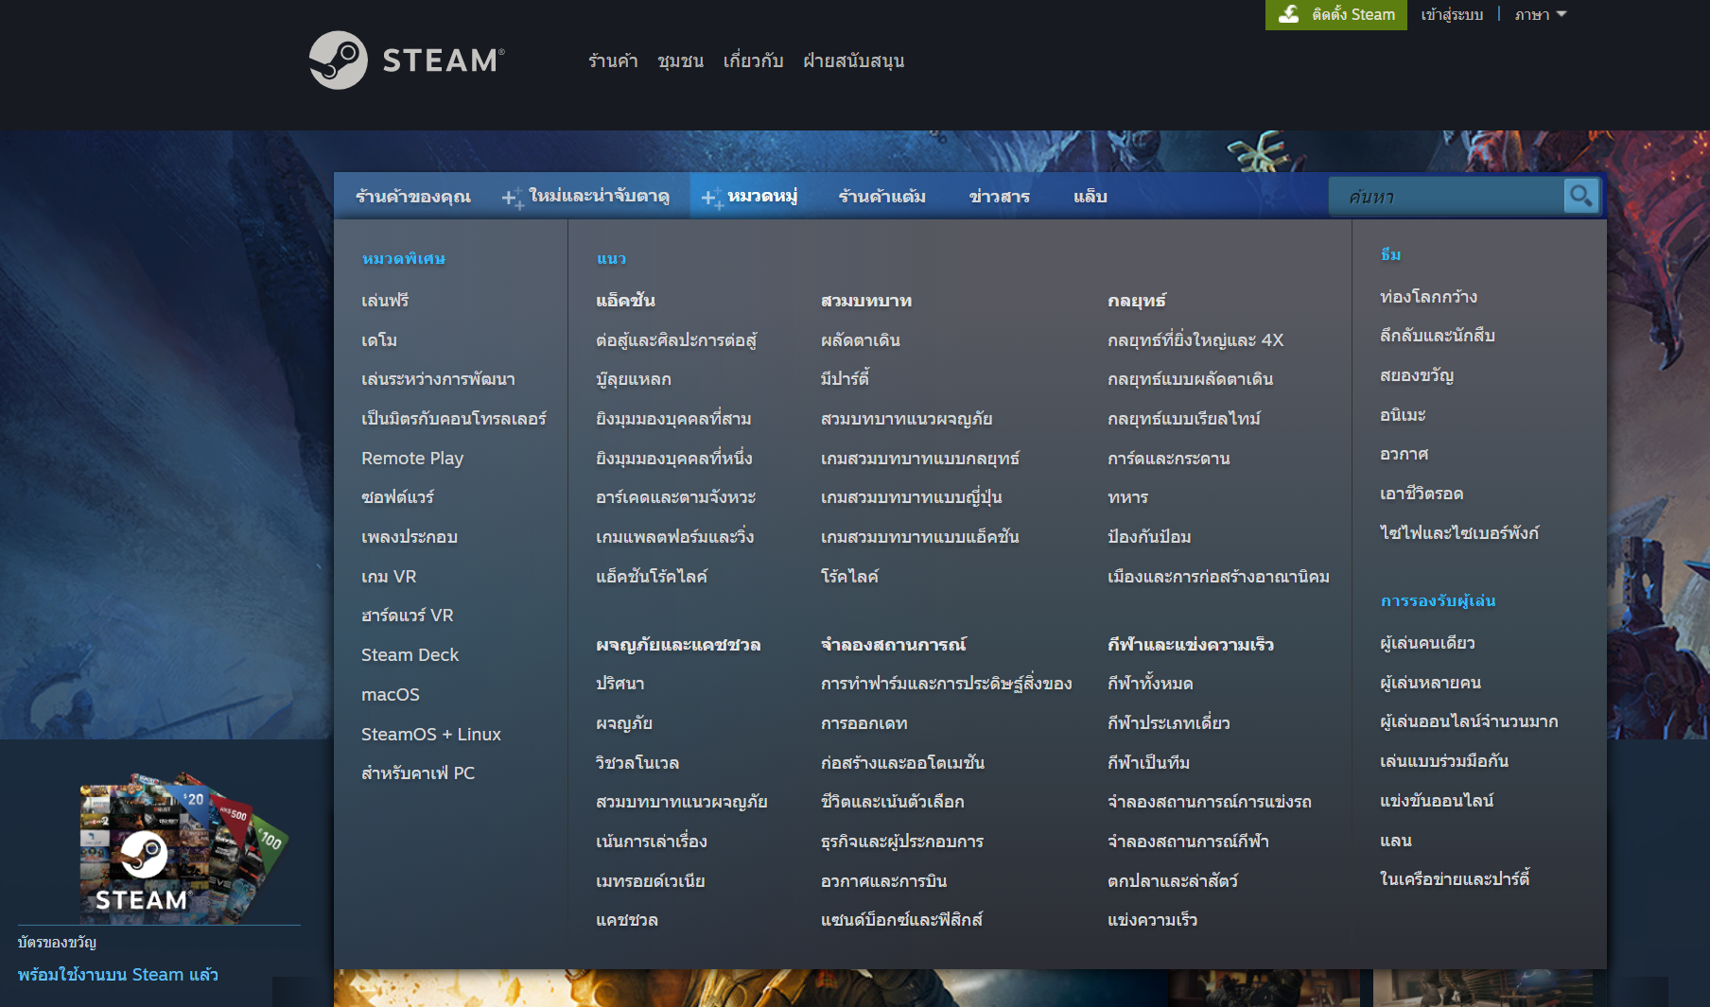Go to ฝ่ายสนับสนุน support page
The height and width of the screenshot is (1007, 1710).
pyautogui.click(x=853, y=61)
